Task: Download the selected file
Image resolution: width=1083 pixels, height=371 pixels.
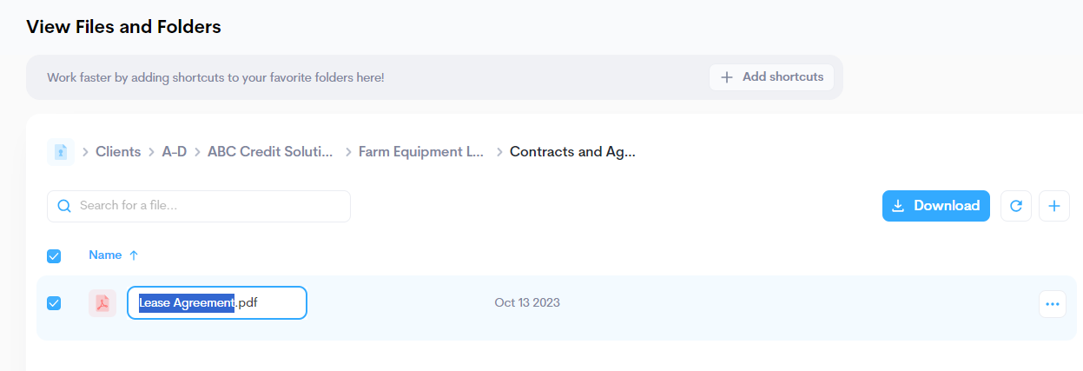Action: pyautogui.click(x=935, y=206)
